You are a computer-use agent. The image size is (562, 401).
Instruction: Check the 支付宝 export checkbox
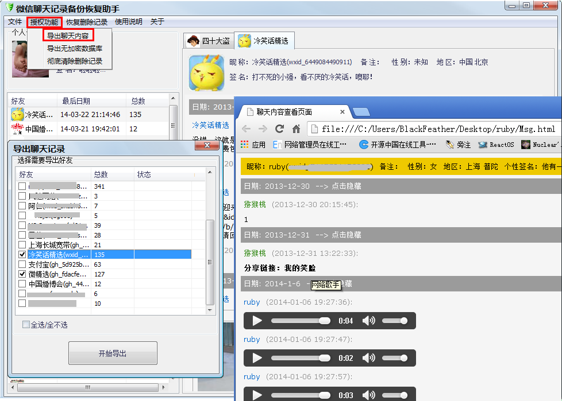(x=22, y=264)
